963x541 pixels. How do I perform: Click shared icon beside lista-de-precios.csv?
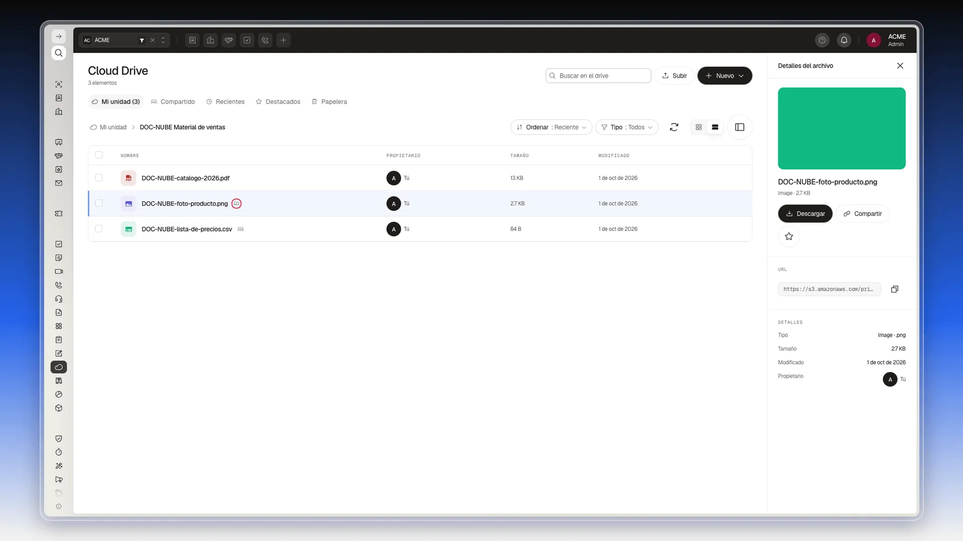coord(241,229)
